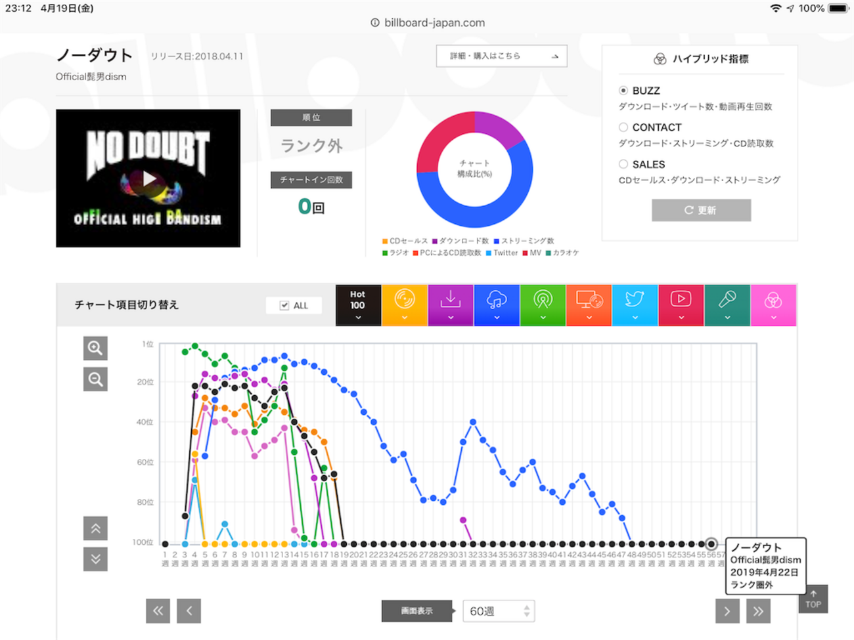Toggle the ALL checkbox
This screenshot has width=854, height=640.
click(284, 305)
